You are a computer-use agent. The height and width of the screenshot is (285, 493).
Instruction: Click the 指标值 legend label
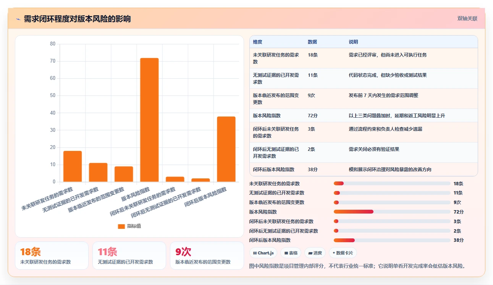coord(134,226)
